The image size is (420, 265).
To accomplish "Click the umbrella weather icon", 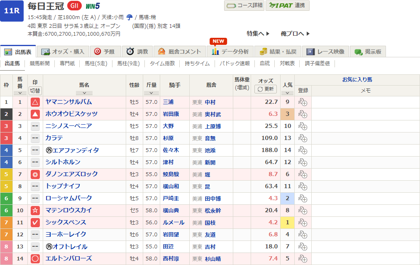I will (129, 17).
